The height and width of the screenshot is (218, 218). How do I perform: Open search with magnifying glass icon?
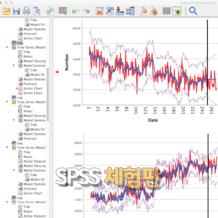[193, 11]
